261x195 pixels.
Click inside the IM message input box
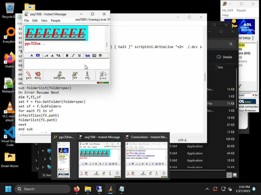coord(66,64)
